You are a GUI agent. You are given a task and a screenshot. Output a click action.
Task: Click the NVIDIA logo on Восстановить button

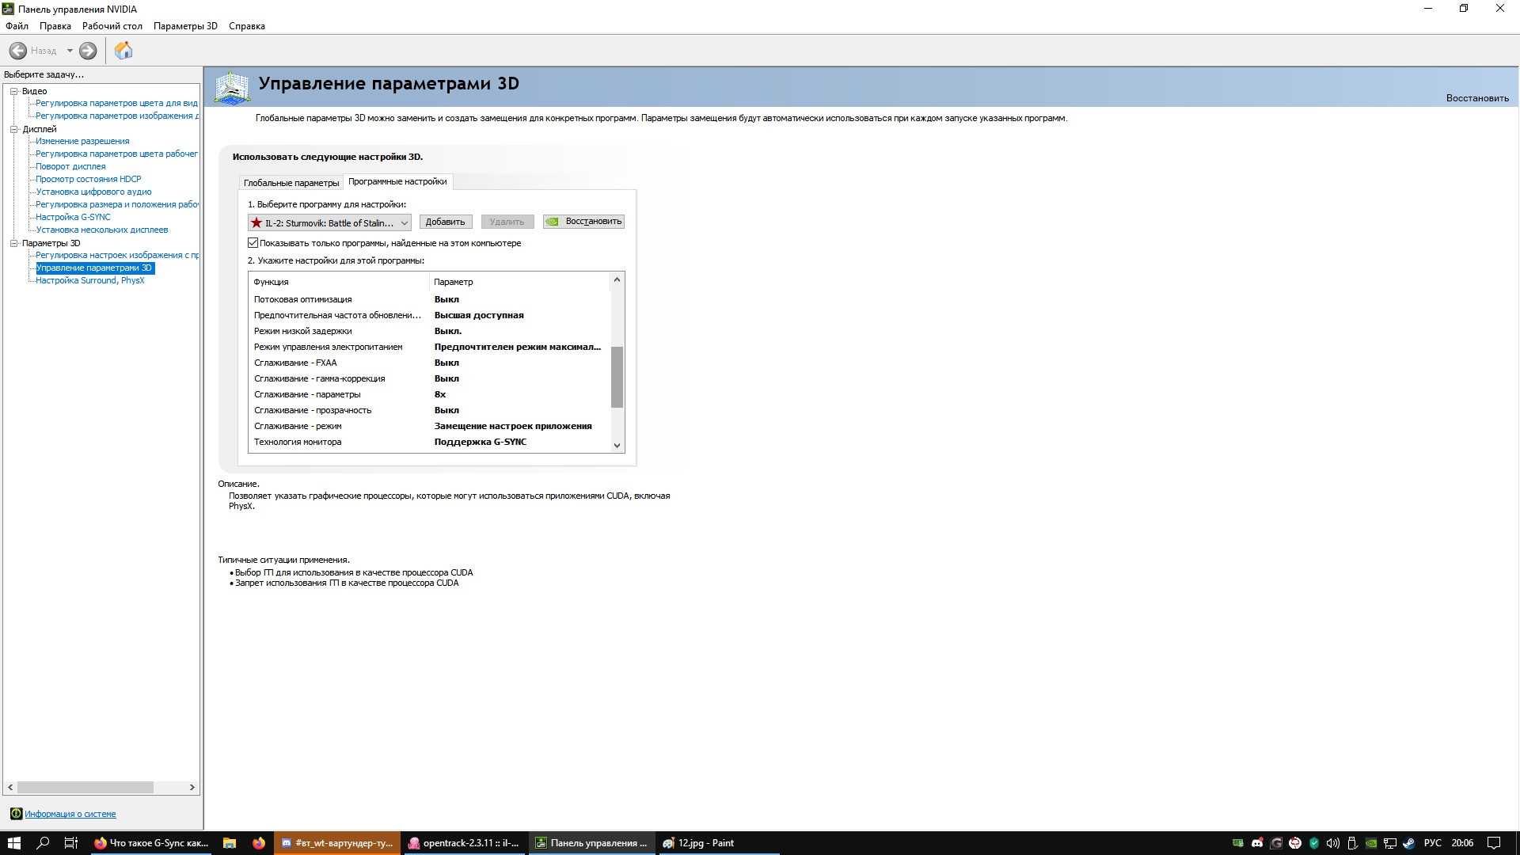(553, 222)
